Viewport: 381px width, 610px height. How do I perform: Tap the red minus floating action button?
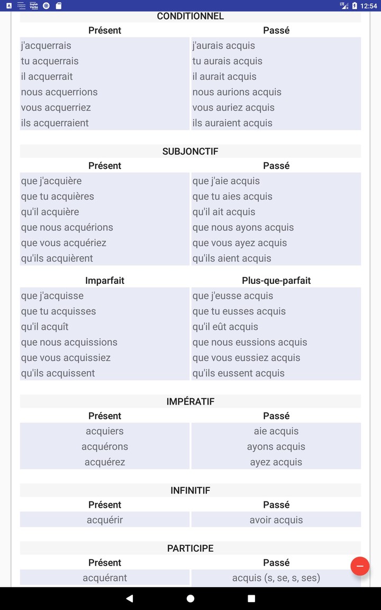coord(360,566)
